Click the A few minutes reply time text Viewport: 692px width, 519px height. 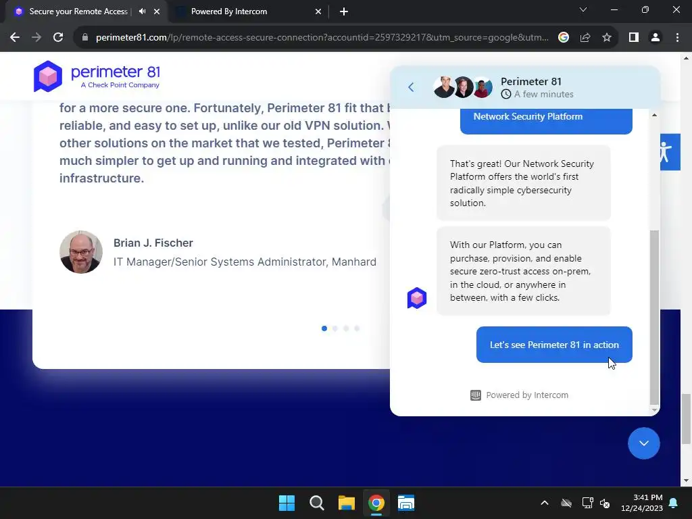point(544,94)
